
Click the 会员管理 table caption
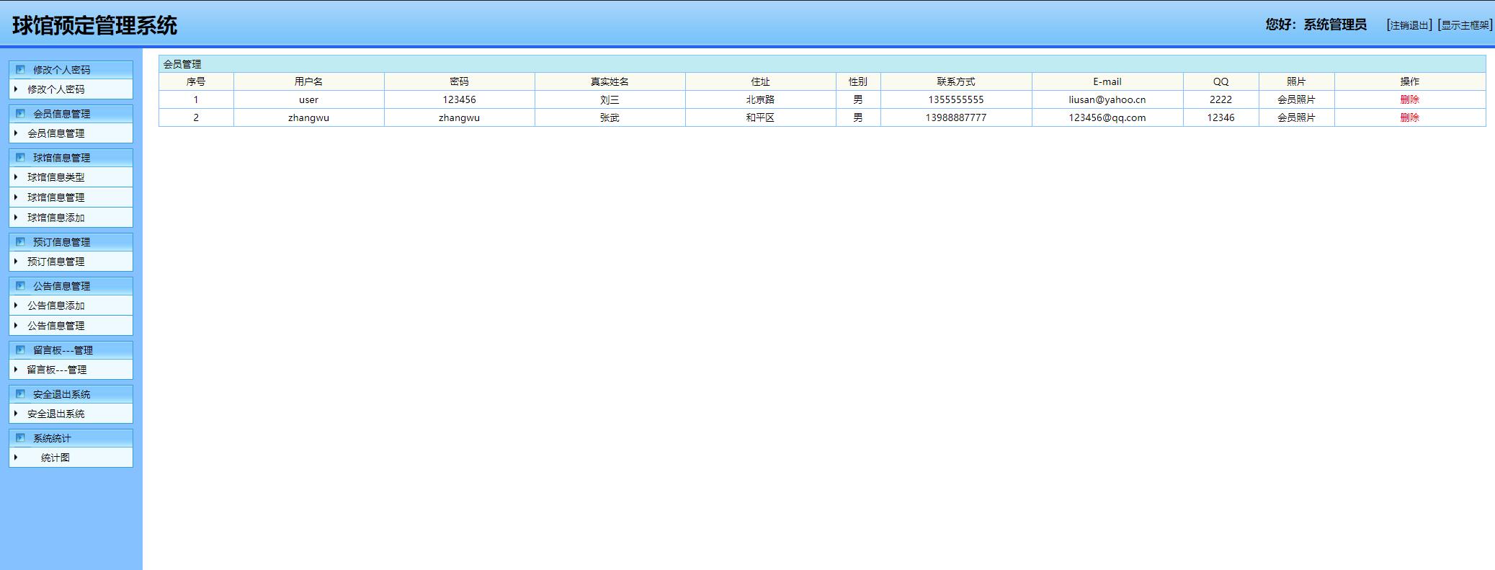click(182, 64)
